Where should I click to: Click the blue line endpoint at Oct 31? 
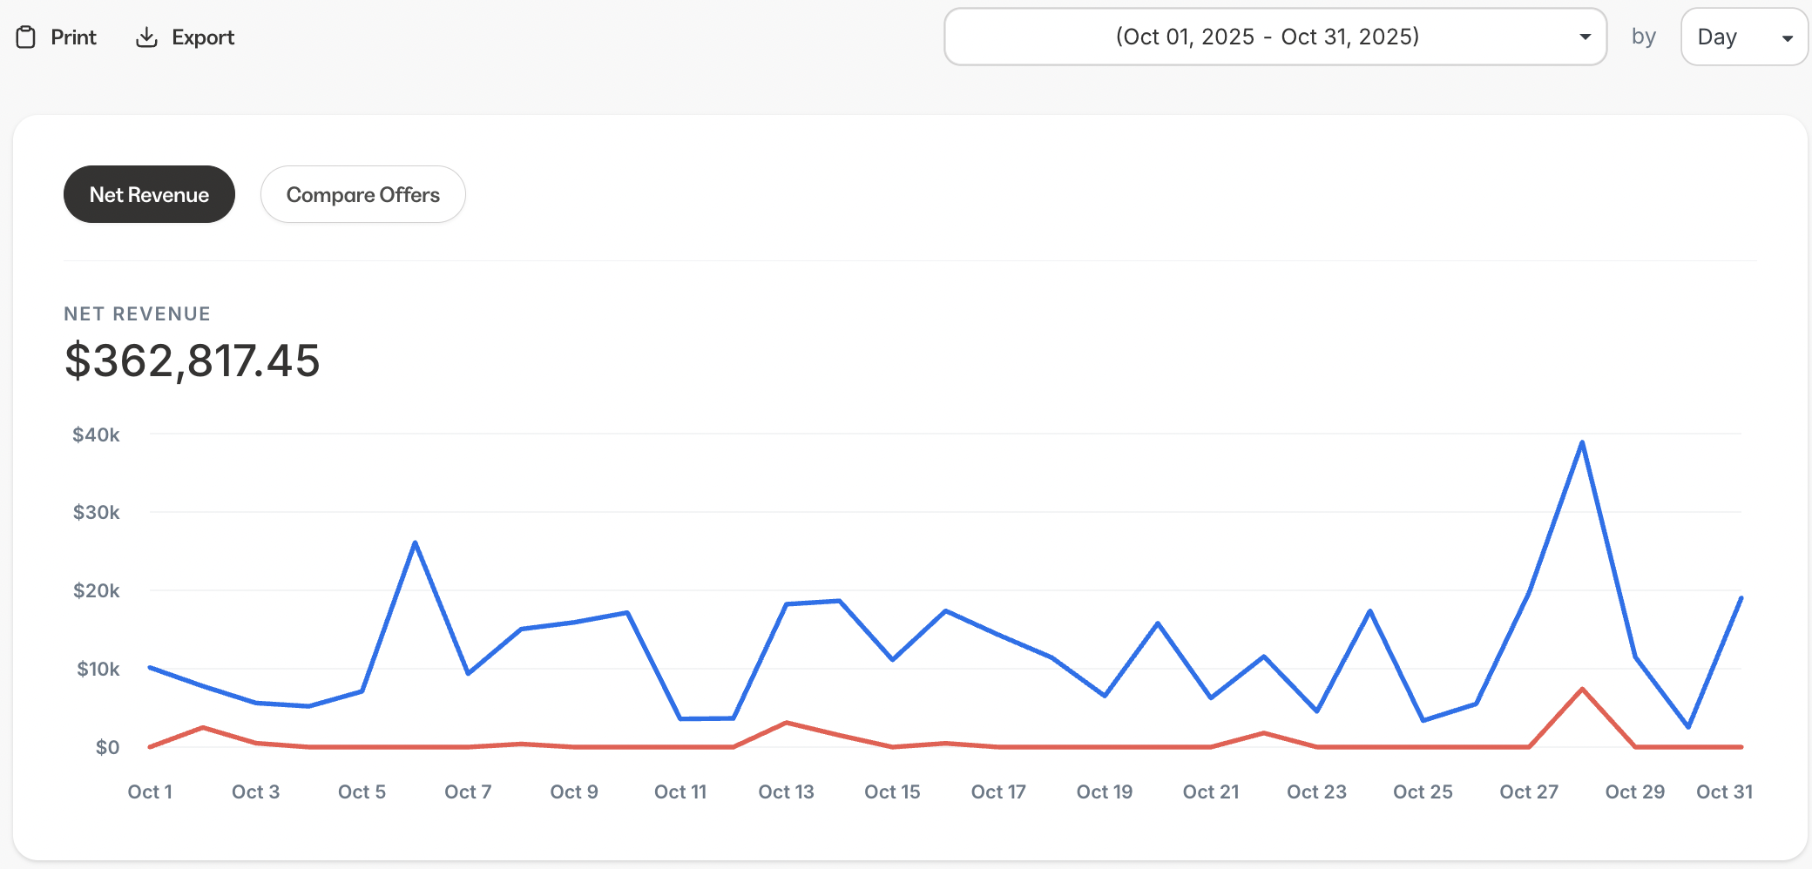coord(1741,598)
